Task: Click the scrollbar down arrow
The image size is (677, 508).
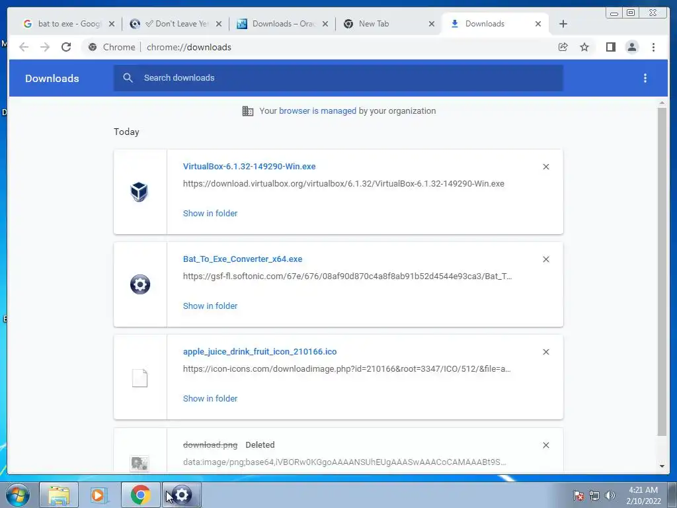Action: tap(662, 466)
